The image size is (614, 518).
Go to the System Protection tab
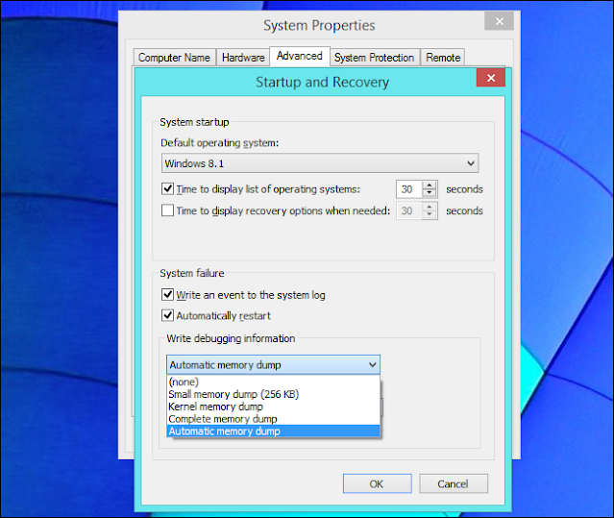click(375, 58)
